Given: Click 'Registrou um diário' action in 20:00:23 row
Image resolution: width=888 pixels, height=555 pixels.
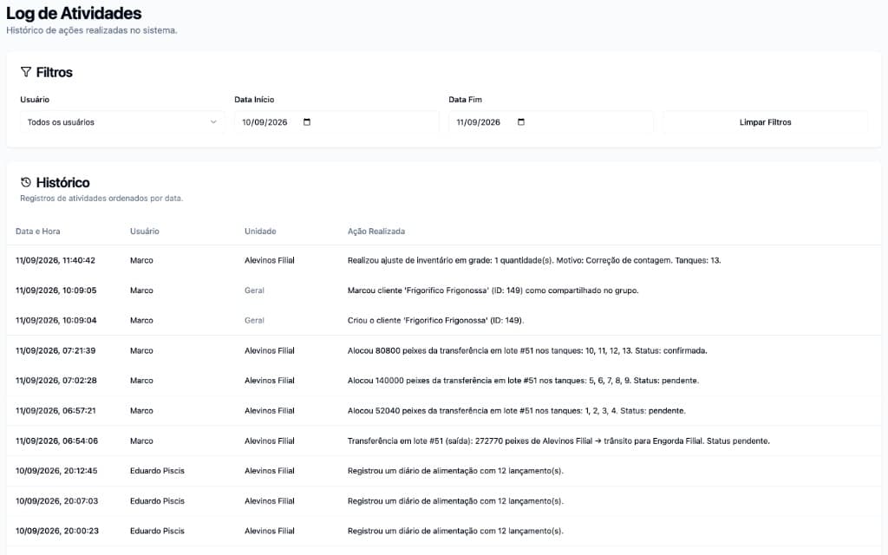Looking at the screenshot, I should 455,531.
